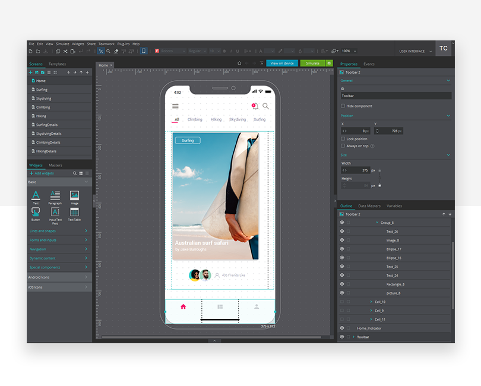Click the Cut scissors icon
Screen dimensions: 481x386
(x=65, y=51)
